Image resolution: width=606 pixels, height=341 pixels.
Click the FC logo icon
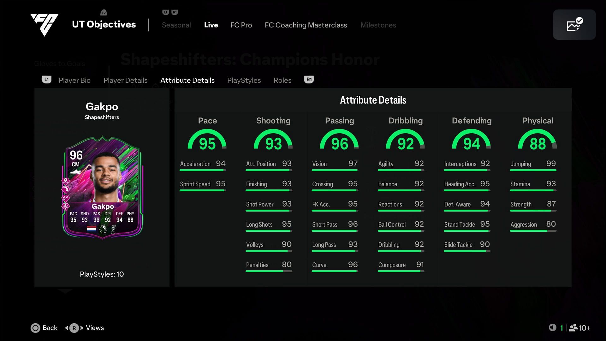point(45,24)
